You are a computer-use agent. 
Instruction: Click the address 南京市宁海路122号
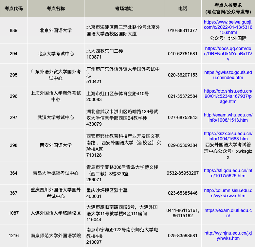pyautogui.click(x=106, y=230)
